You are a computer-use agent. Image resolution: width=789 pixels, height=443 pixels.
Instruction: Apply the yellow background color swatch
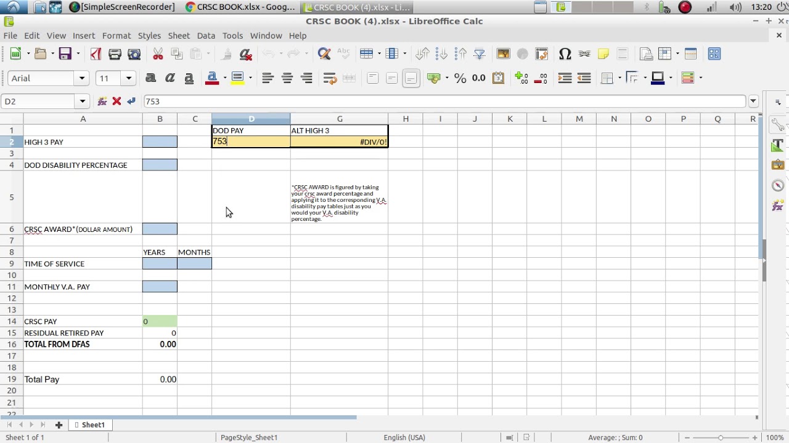pyautogui.click(x=238, y=78)
